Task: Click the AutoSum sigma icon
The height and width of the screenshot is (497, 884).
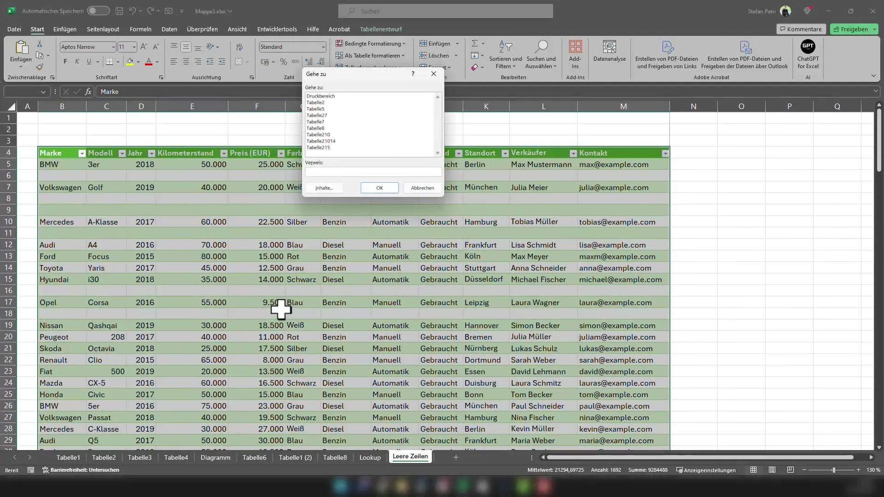Action: point(475,43)
